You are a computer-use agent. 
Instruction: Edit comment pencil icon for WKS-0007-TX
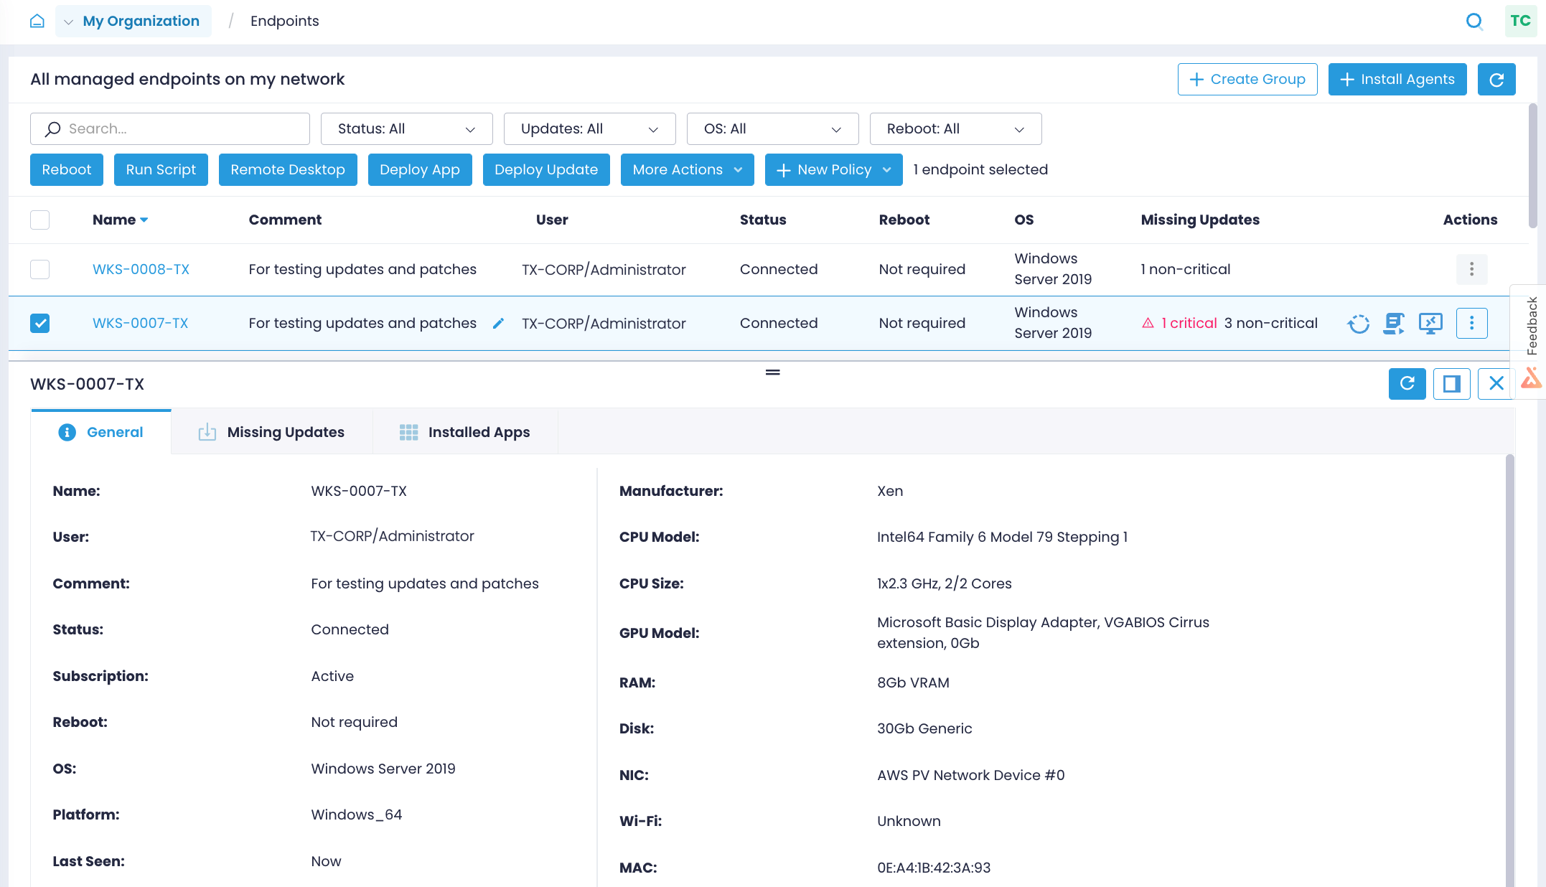[x=498, y=324]
